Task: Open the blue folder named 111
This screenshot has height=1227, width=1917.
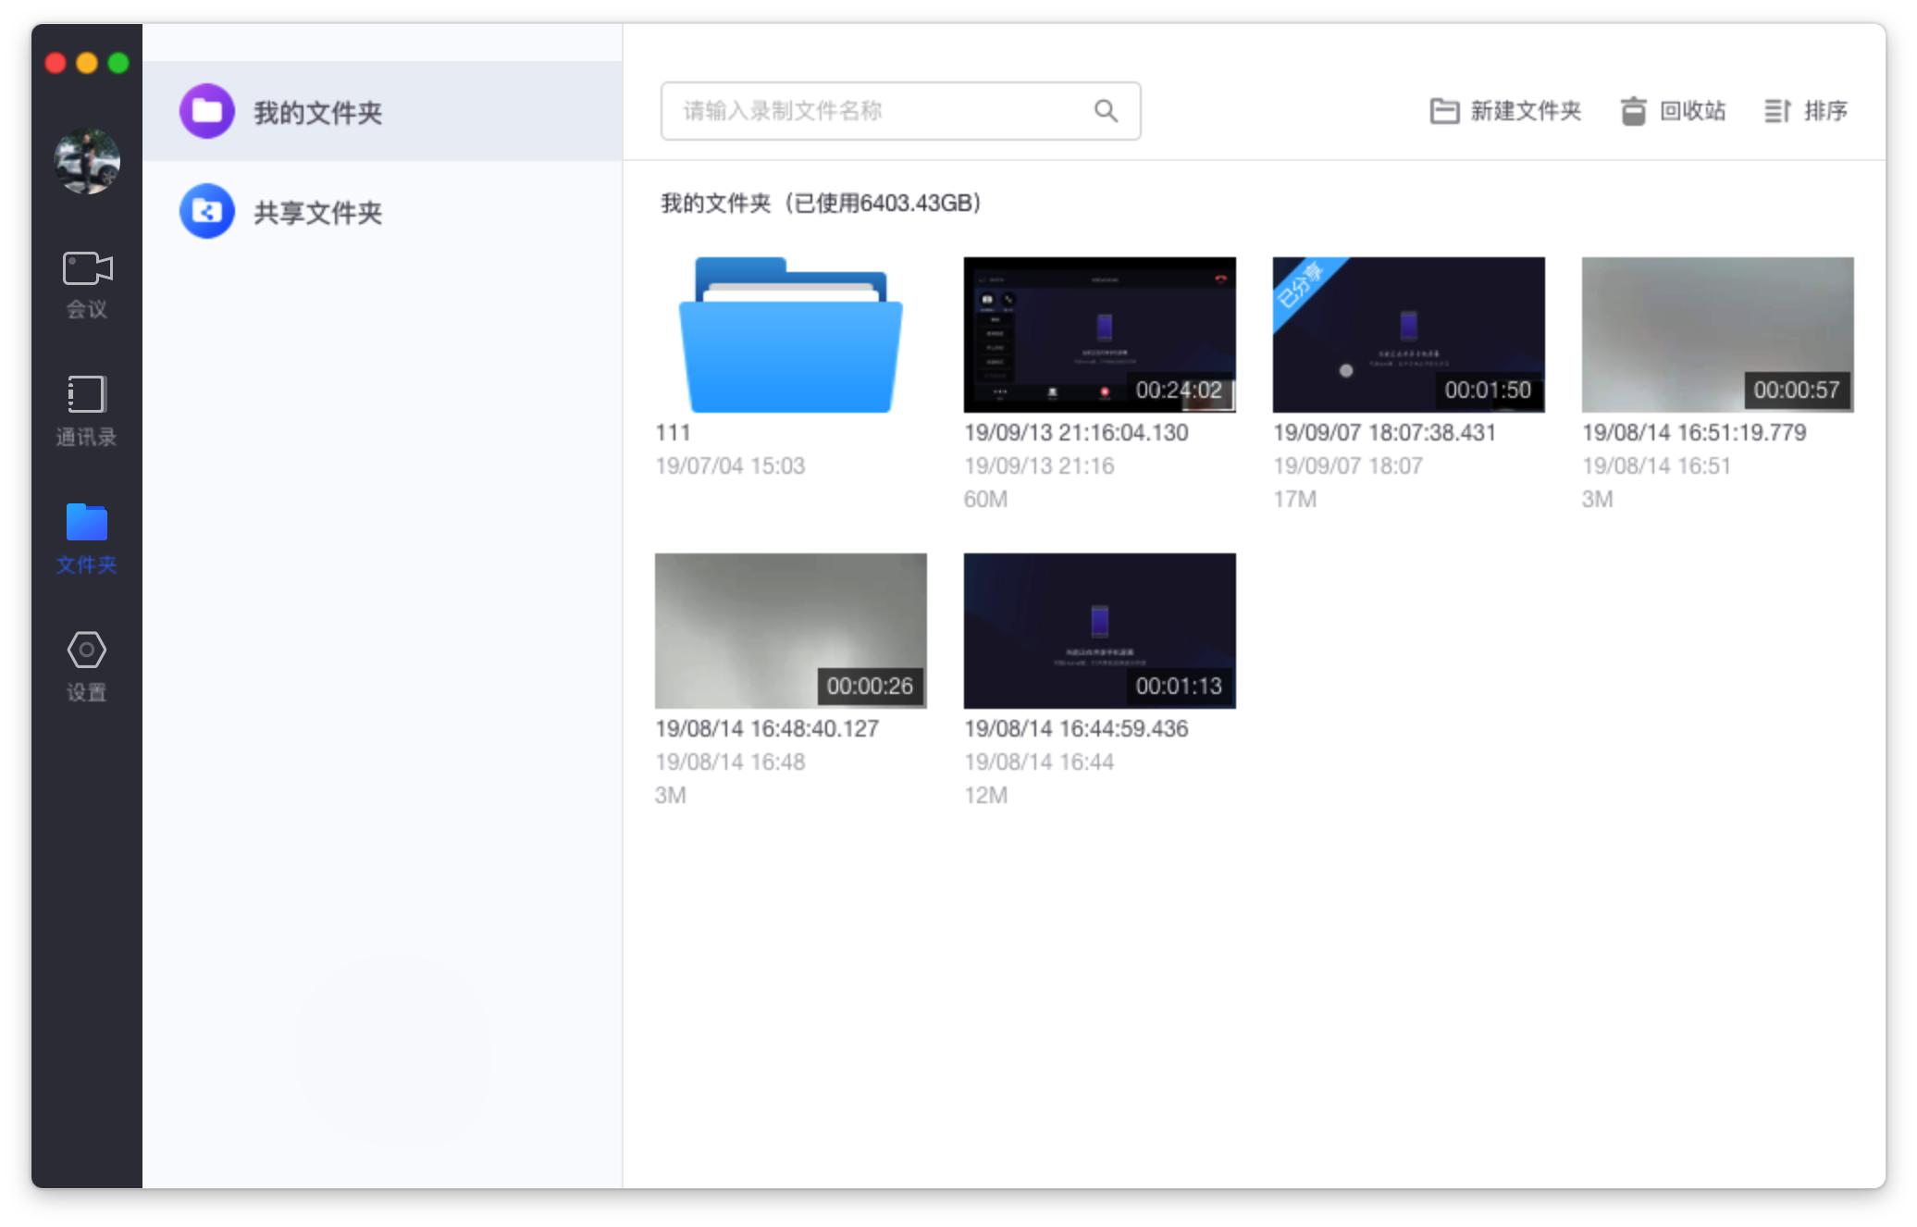Action: [x=791, y=335]
